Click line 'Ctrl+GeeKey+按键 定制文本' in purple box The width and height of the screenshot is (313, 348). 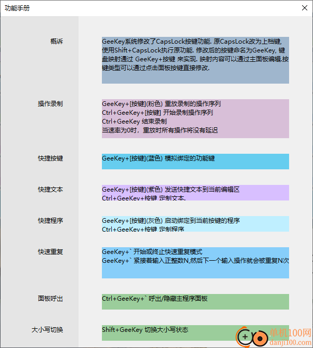pos(144,197)
